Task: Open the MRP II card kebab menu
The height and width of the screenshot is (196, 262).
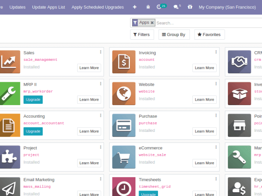Action: (101, 84)
